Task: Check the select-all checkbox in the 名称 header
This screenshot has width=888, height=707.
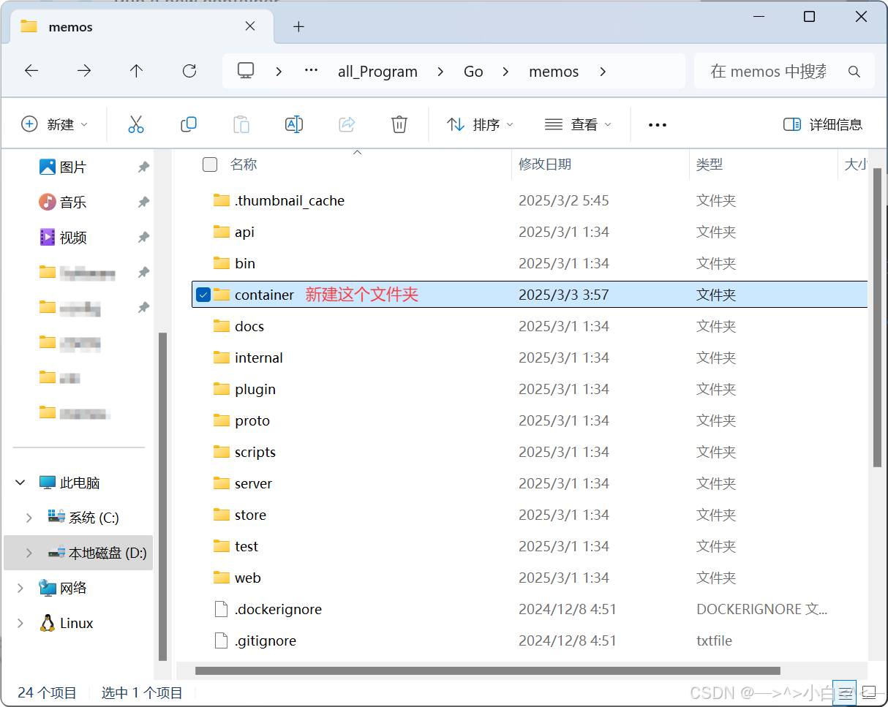Action: [x=210, y=165]
